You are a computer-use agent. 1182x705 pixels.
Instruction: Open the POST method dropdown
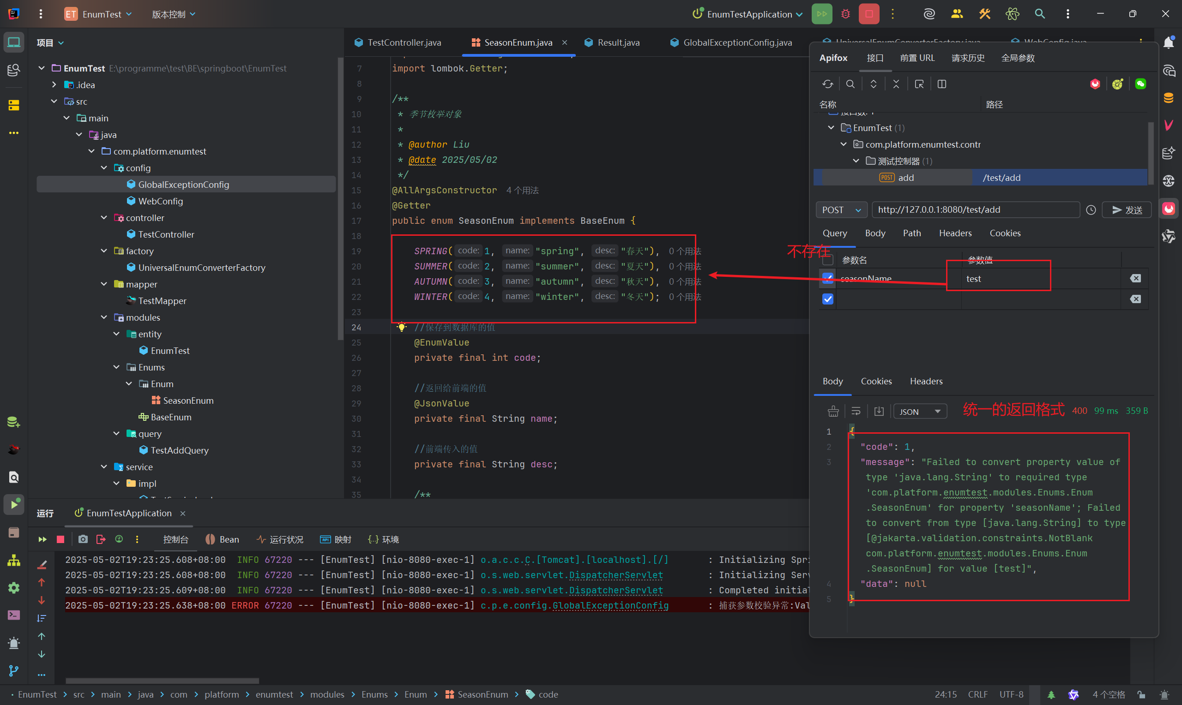(x=841, y=210)
